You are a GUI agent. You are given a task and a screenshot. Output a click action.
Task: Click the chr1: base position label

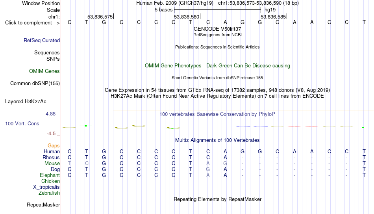pos(54,17)
